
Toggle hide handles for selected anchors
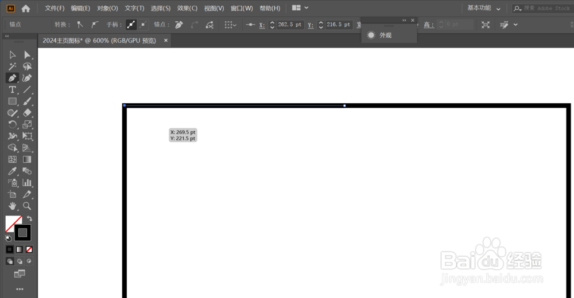coord(143,25)
